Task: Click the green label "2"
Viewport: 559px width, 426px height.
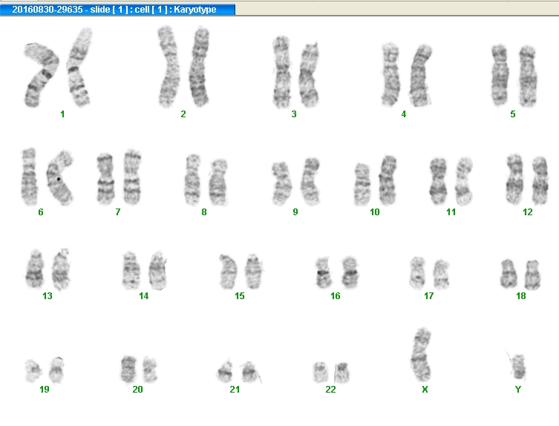Action: click(183, 114)
